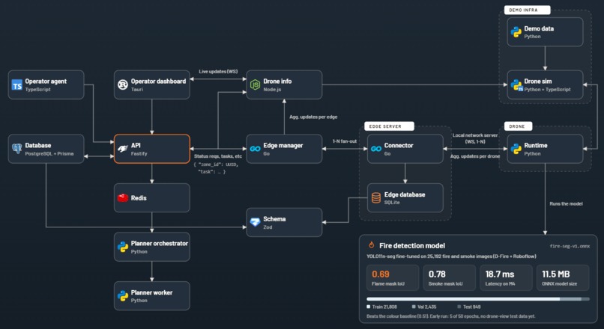
Task: Click the PostgreSQL elephant icon on Database
Action: 17,149
